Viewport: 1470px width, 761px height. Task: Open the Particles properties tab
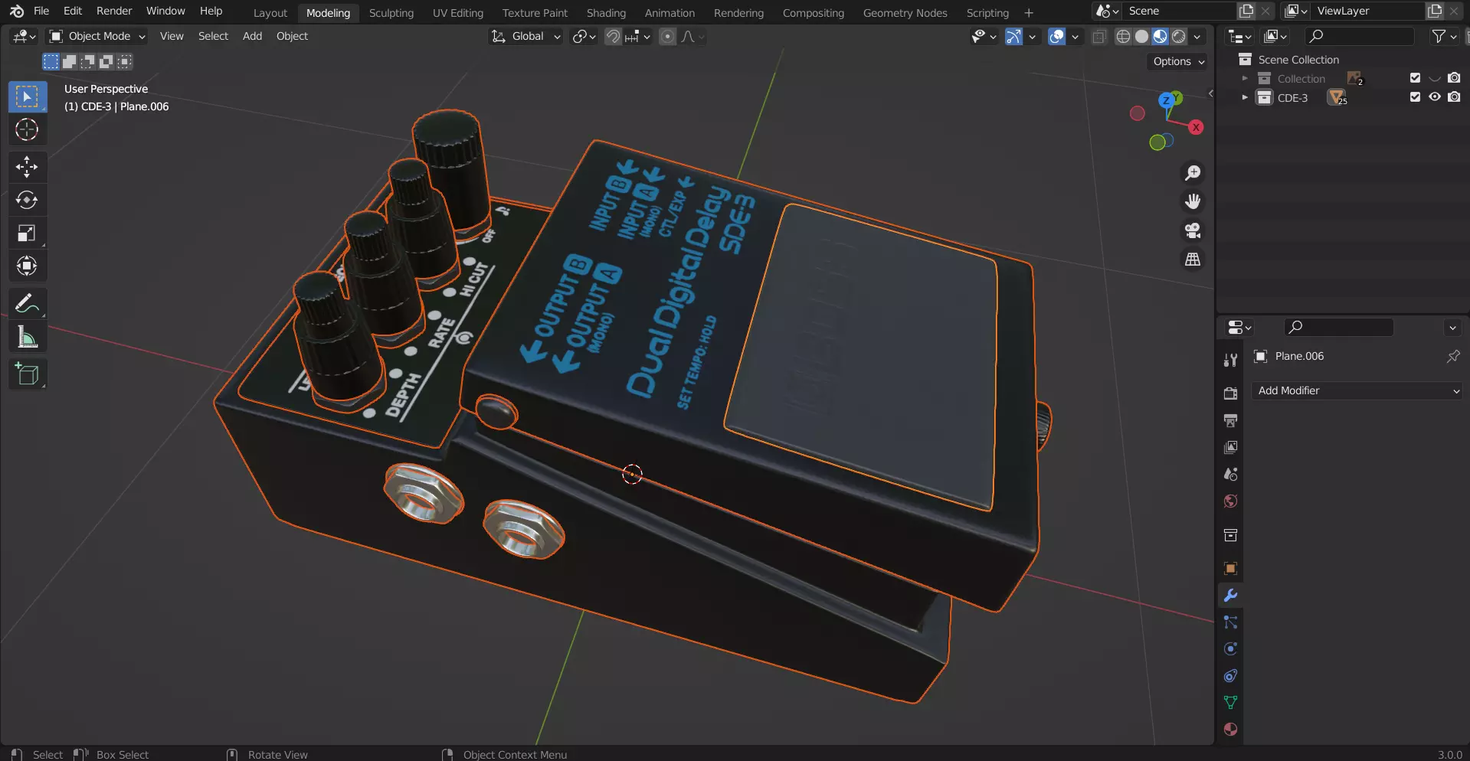pos(1230,622)
